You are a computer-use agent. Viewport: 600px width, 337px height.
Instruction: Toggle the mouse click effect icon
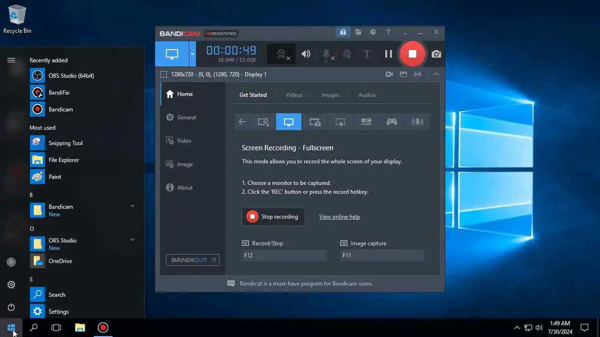click(x=347, y=54)
